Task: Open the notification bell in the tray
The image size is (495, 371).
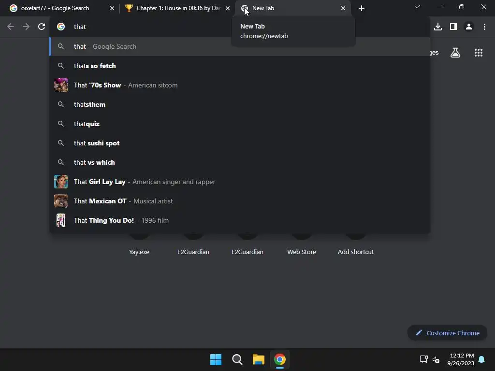Action: [481, 359]
